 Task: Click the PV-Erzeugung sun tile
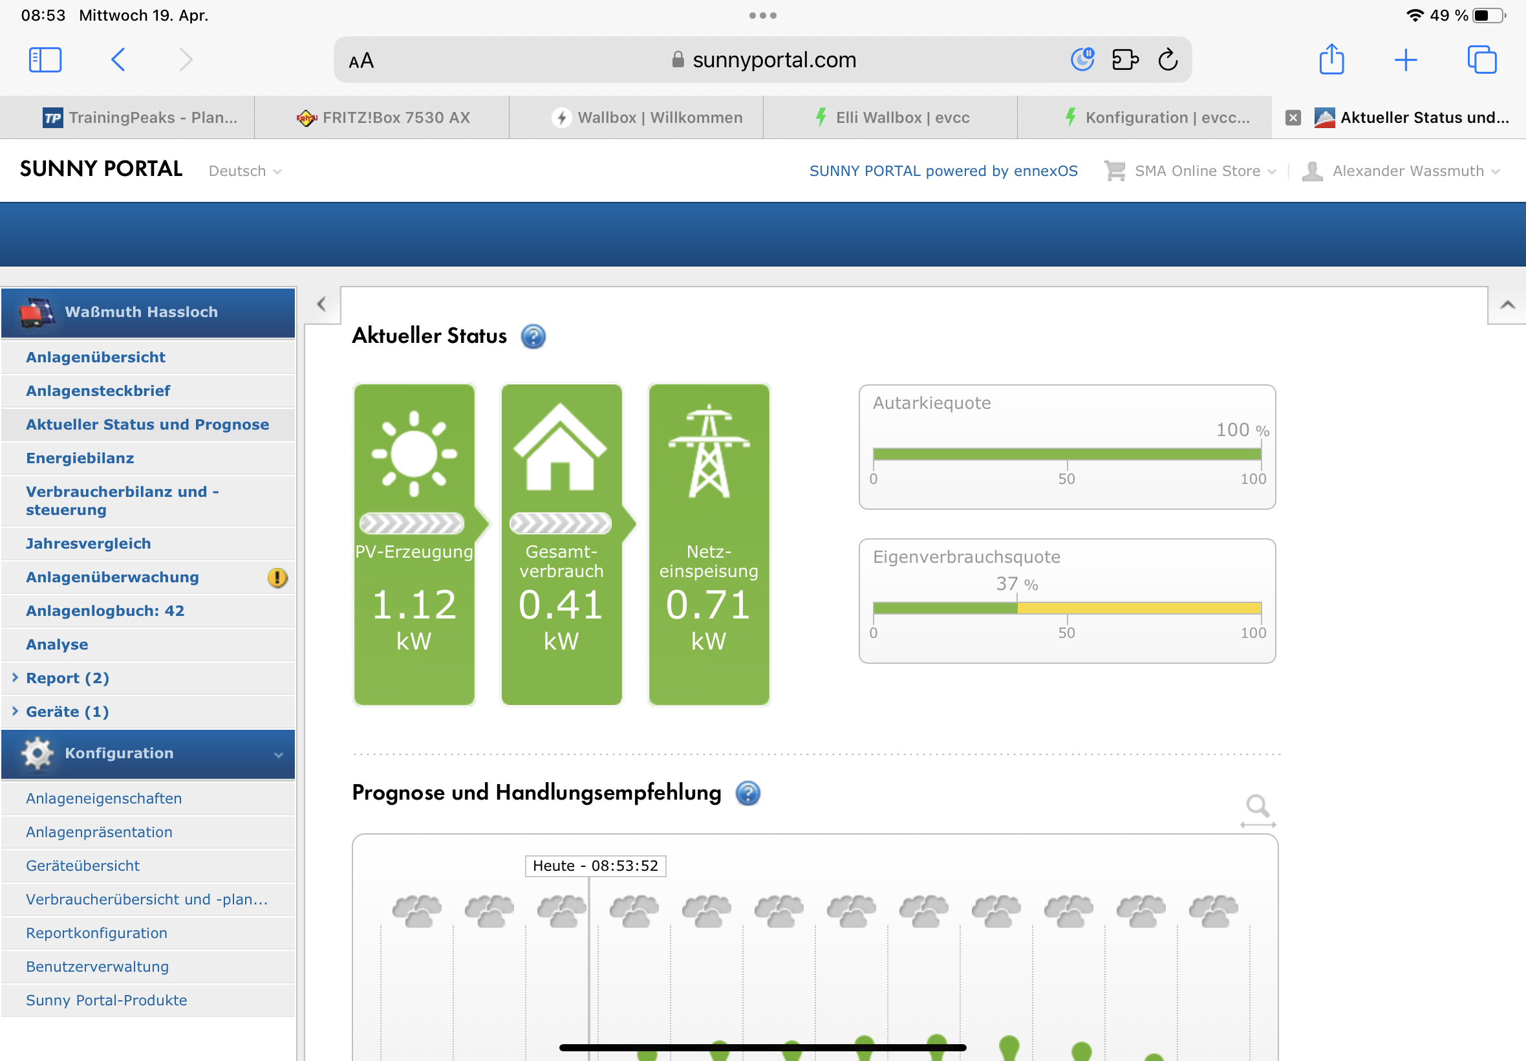(x=414, y=544)
